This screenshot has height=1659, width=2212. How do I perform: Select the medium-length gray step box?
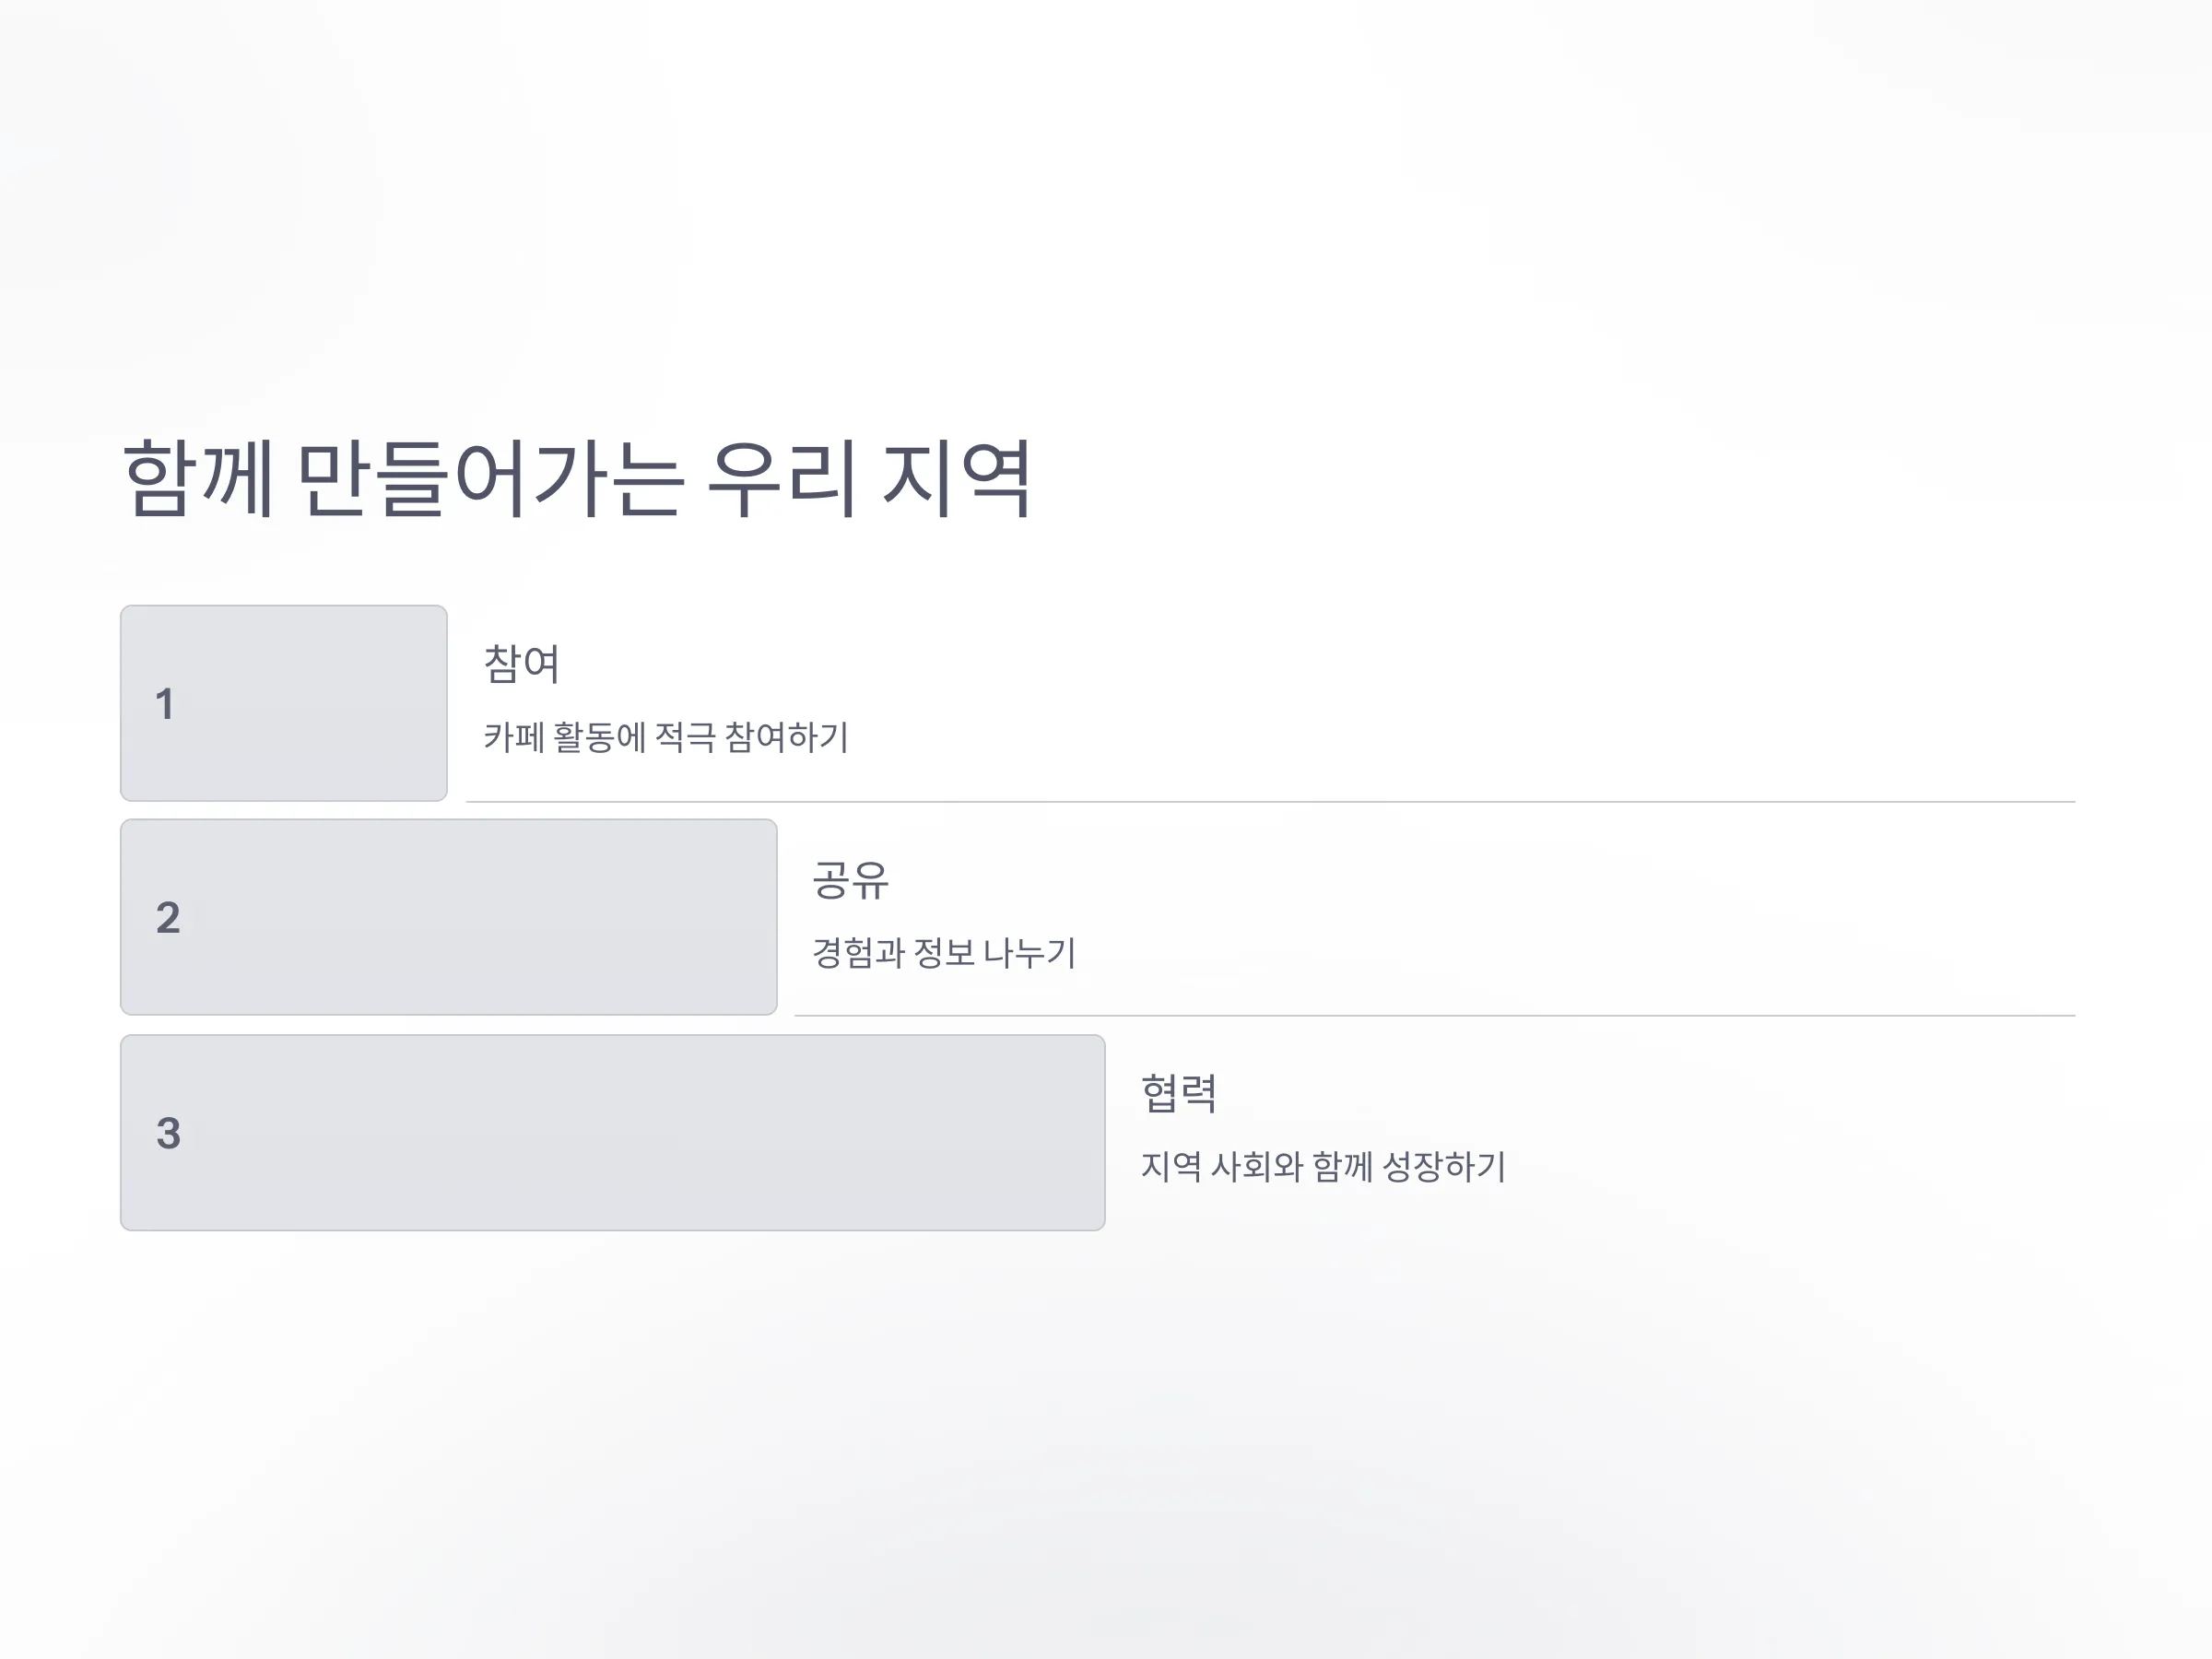pos(449,917)
